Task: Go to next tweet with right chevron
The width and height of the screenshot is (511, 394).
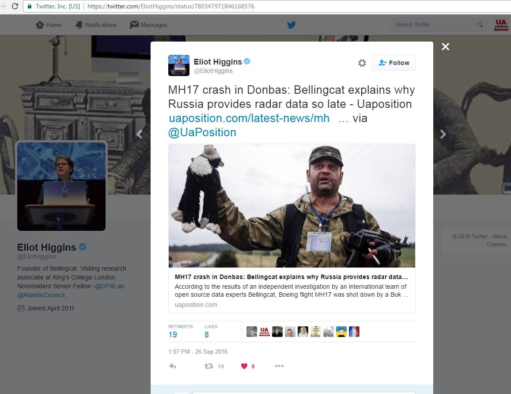Action: (x=443, y=134)
